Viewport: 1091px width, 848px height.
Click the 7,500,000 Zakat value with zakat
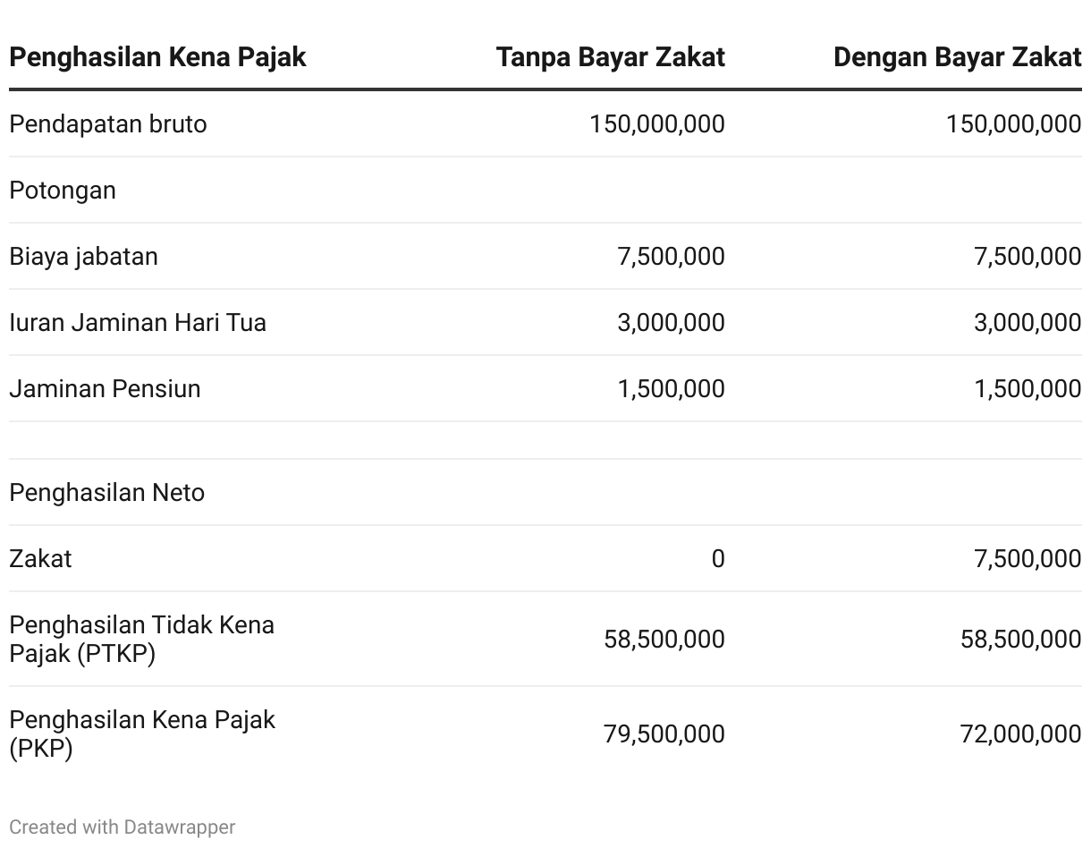point(1028,558)
